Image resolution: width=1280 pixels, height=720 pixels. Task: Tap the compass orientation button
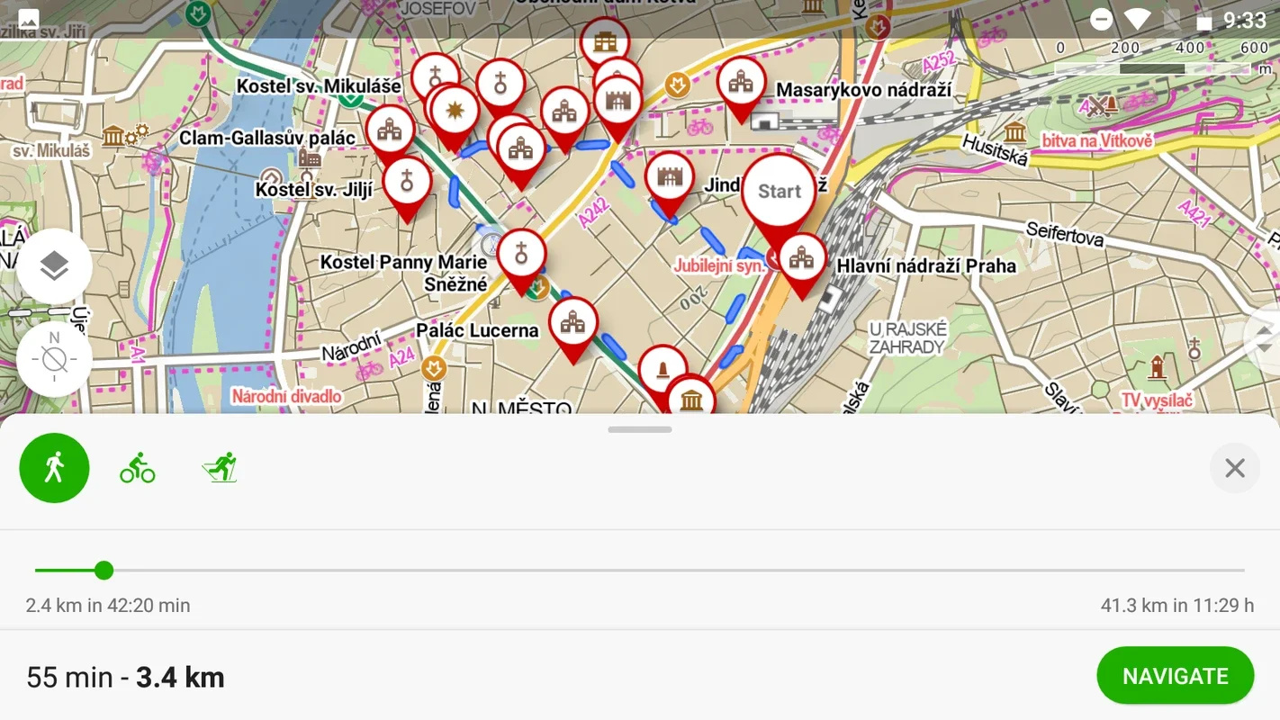point(54,359)
